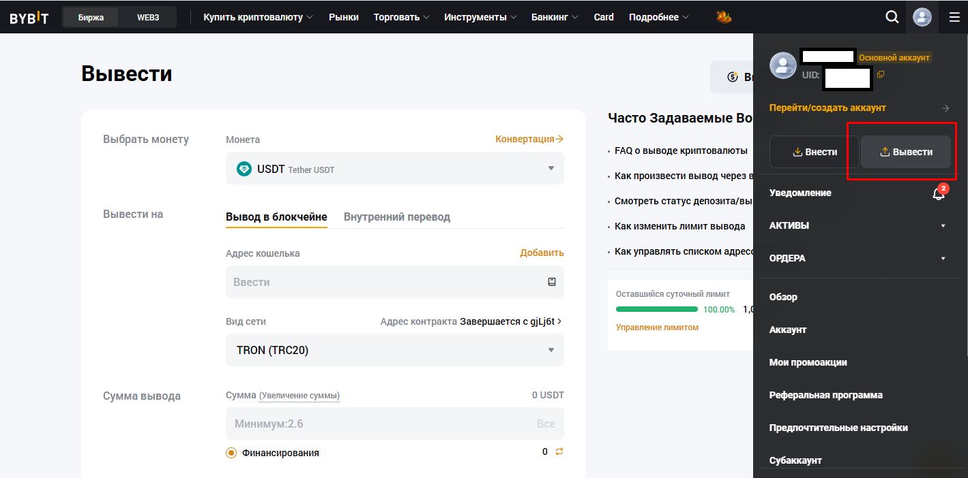
Task: Open the USDT coin dropdown
Action: [395, 168]
